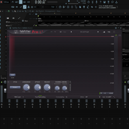This screenshot has width=129, height=129.
Task: Open the MIDI Learn dropdown arrow
Action: [x=23, y=97]
